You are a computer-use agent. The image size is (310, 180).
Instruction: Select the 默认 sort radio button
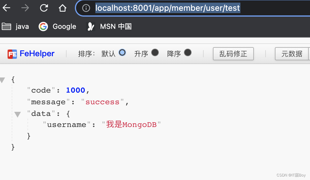click(x=122, y=53)
